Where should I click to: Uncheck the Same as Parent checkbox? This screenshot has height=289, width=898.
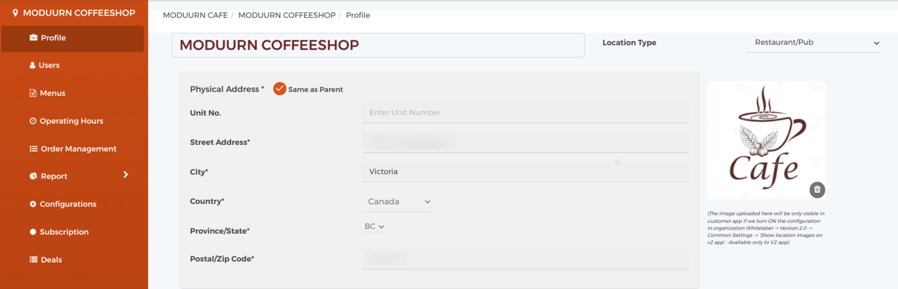click(280, 89)
